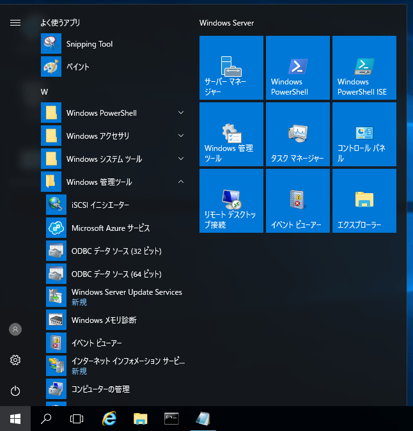Open Windows メモリ診断

[x=116, y=320]
